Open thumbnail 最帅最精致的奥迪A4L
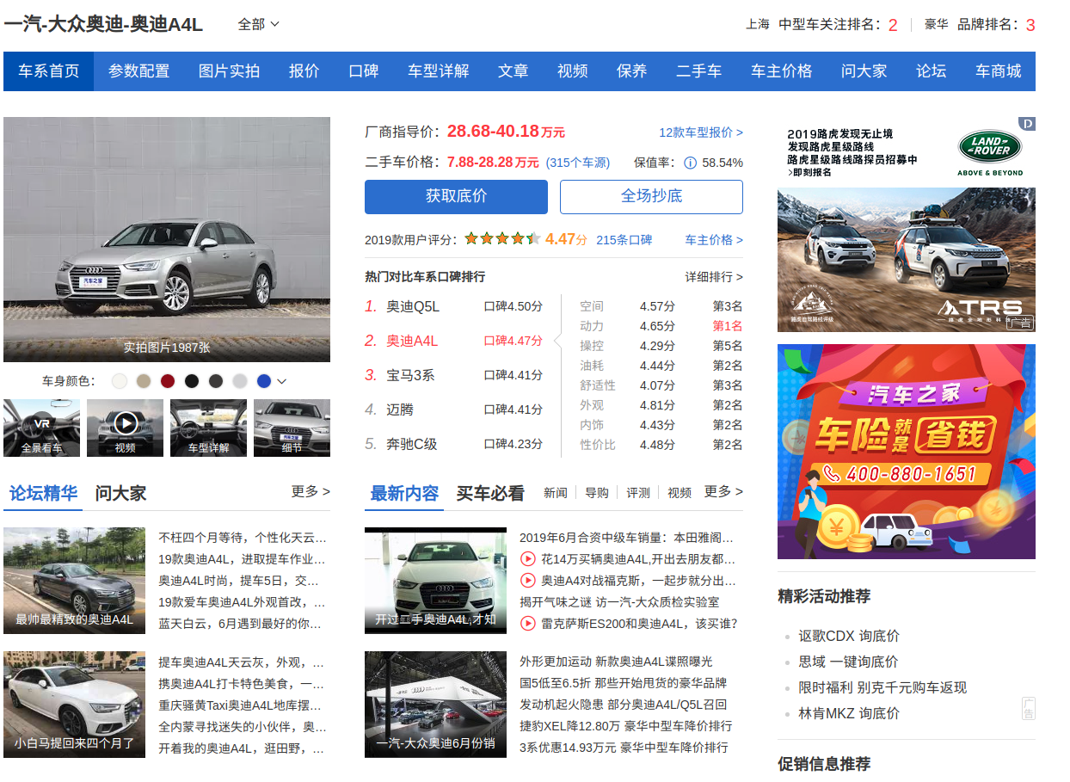Screen dimensions: 1070x782 (75, 581)
